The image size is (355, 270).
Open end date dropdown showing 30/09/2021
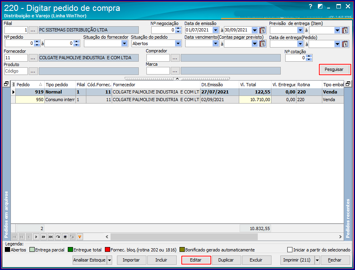255,30
